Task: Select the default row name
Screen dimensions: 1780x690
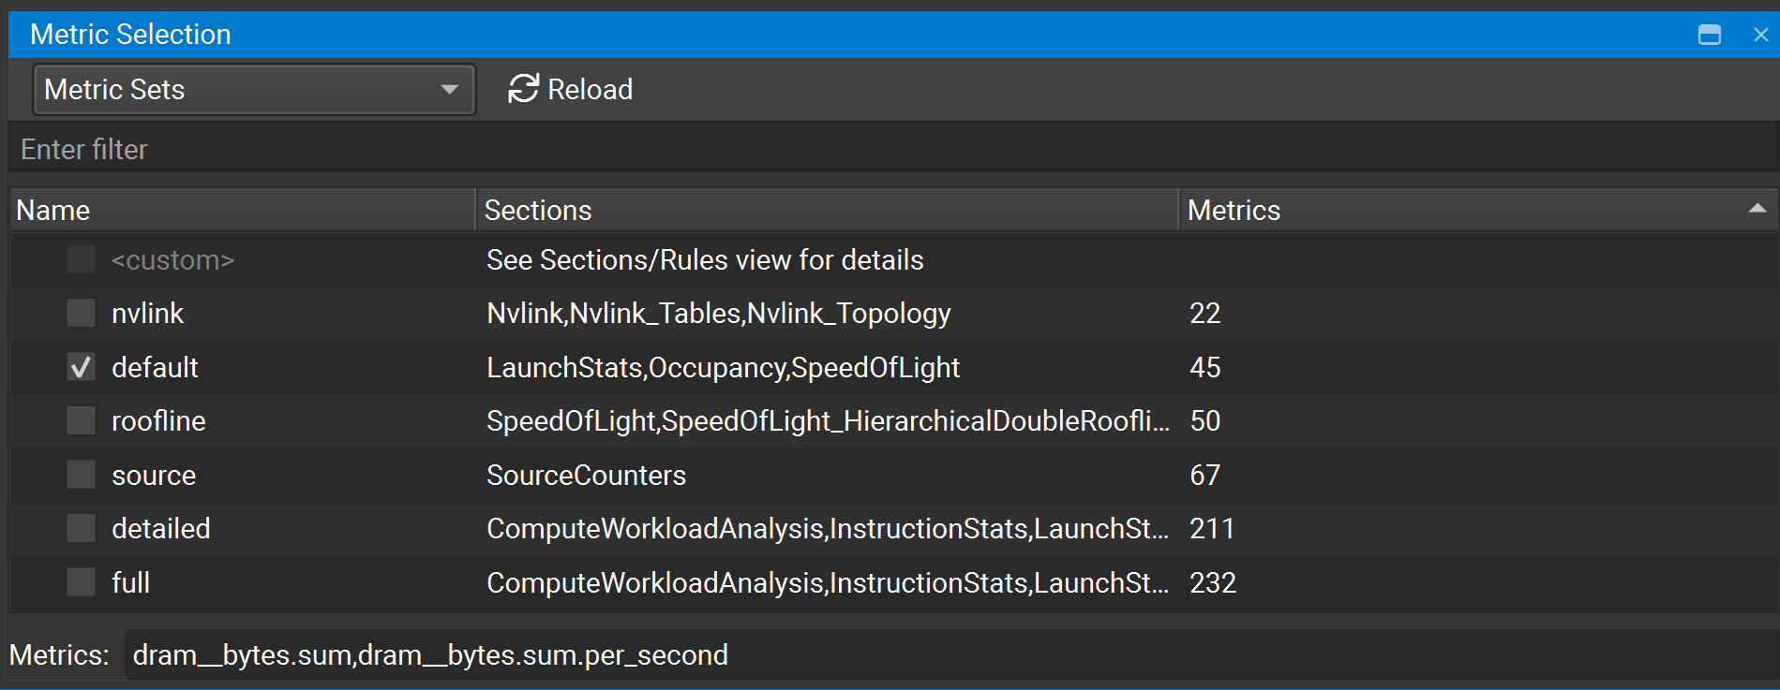Action: [155, 367]
